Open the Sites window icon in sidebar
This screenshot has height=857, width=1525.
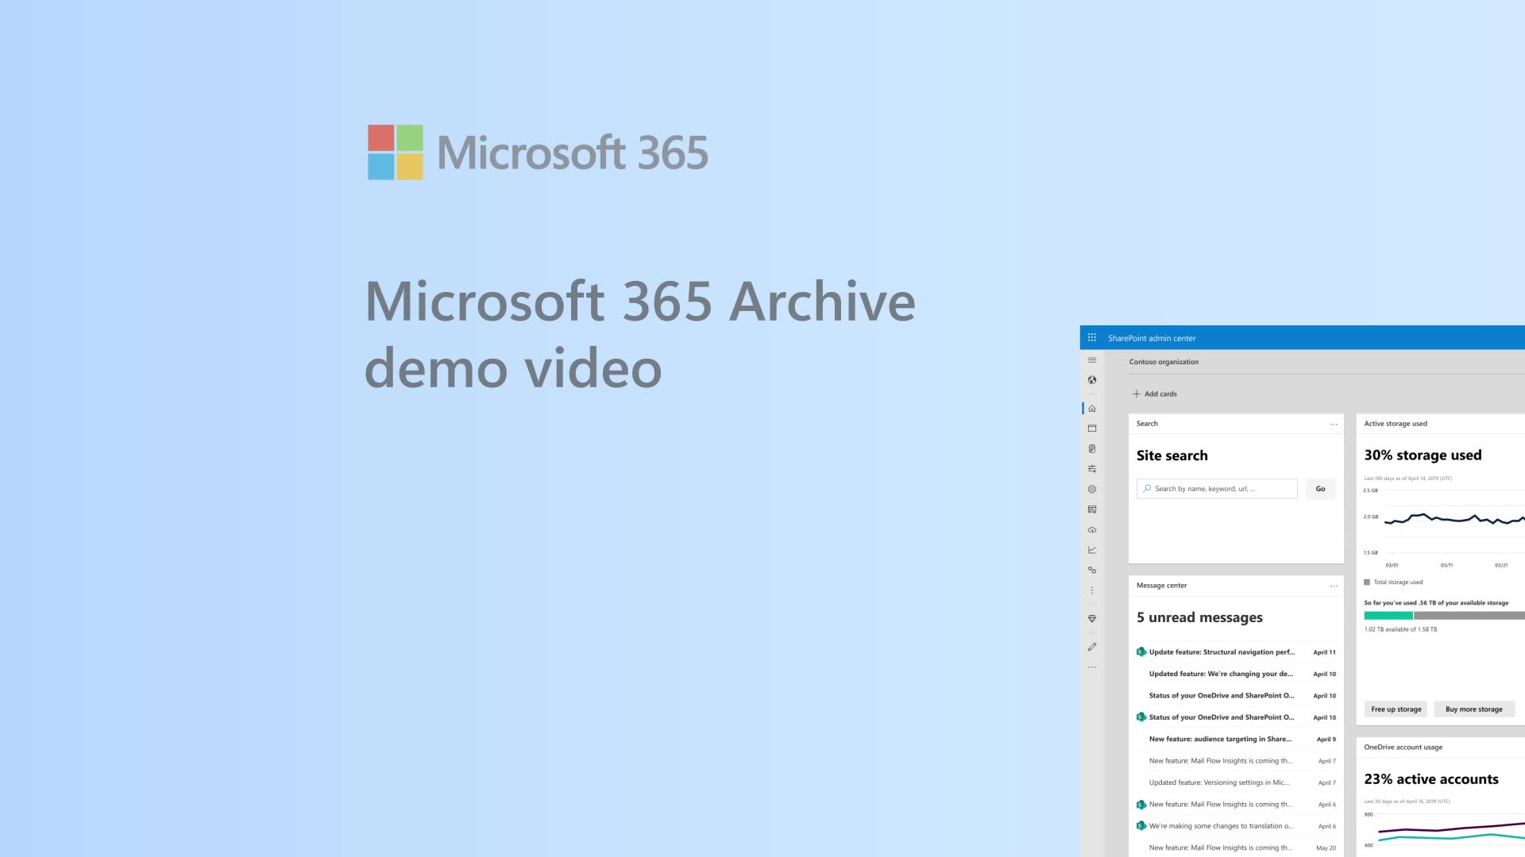(1092, 428)
